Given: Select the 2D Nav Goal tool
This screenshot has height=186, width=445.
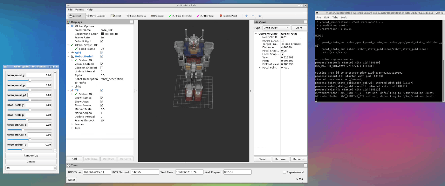Looking at the screenshot, I should pos(205,16).
